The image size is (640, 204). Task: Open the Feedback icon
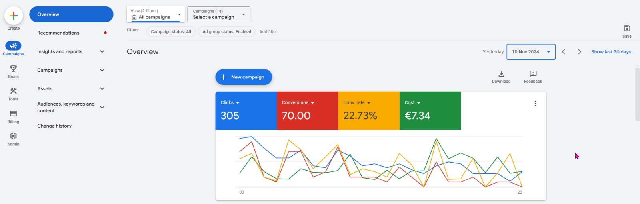coord(533,74)
